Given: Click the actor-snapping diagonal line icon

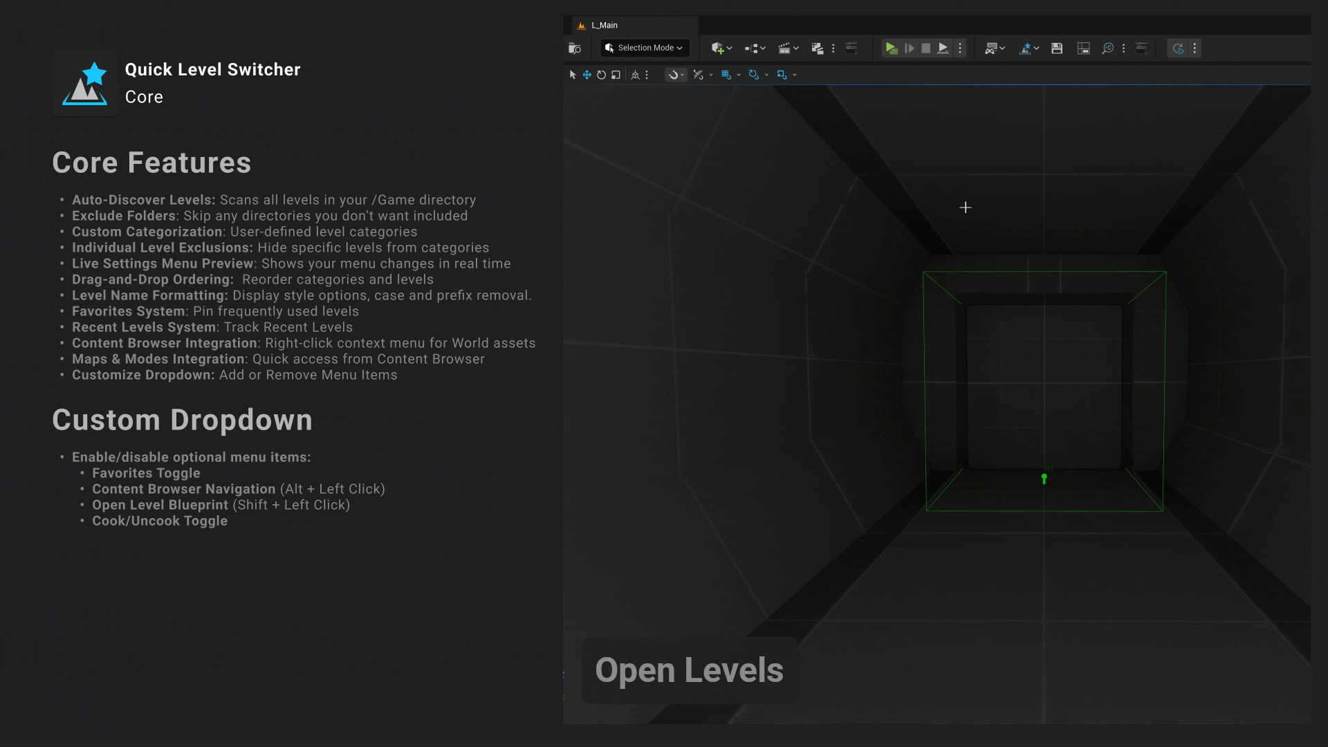Looking at the screenshot, I should [x=698, y=75].
